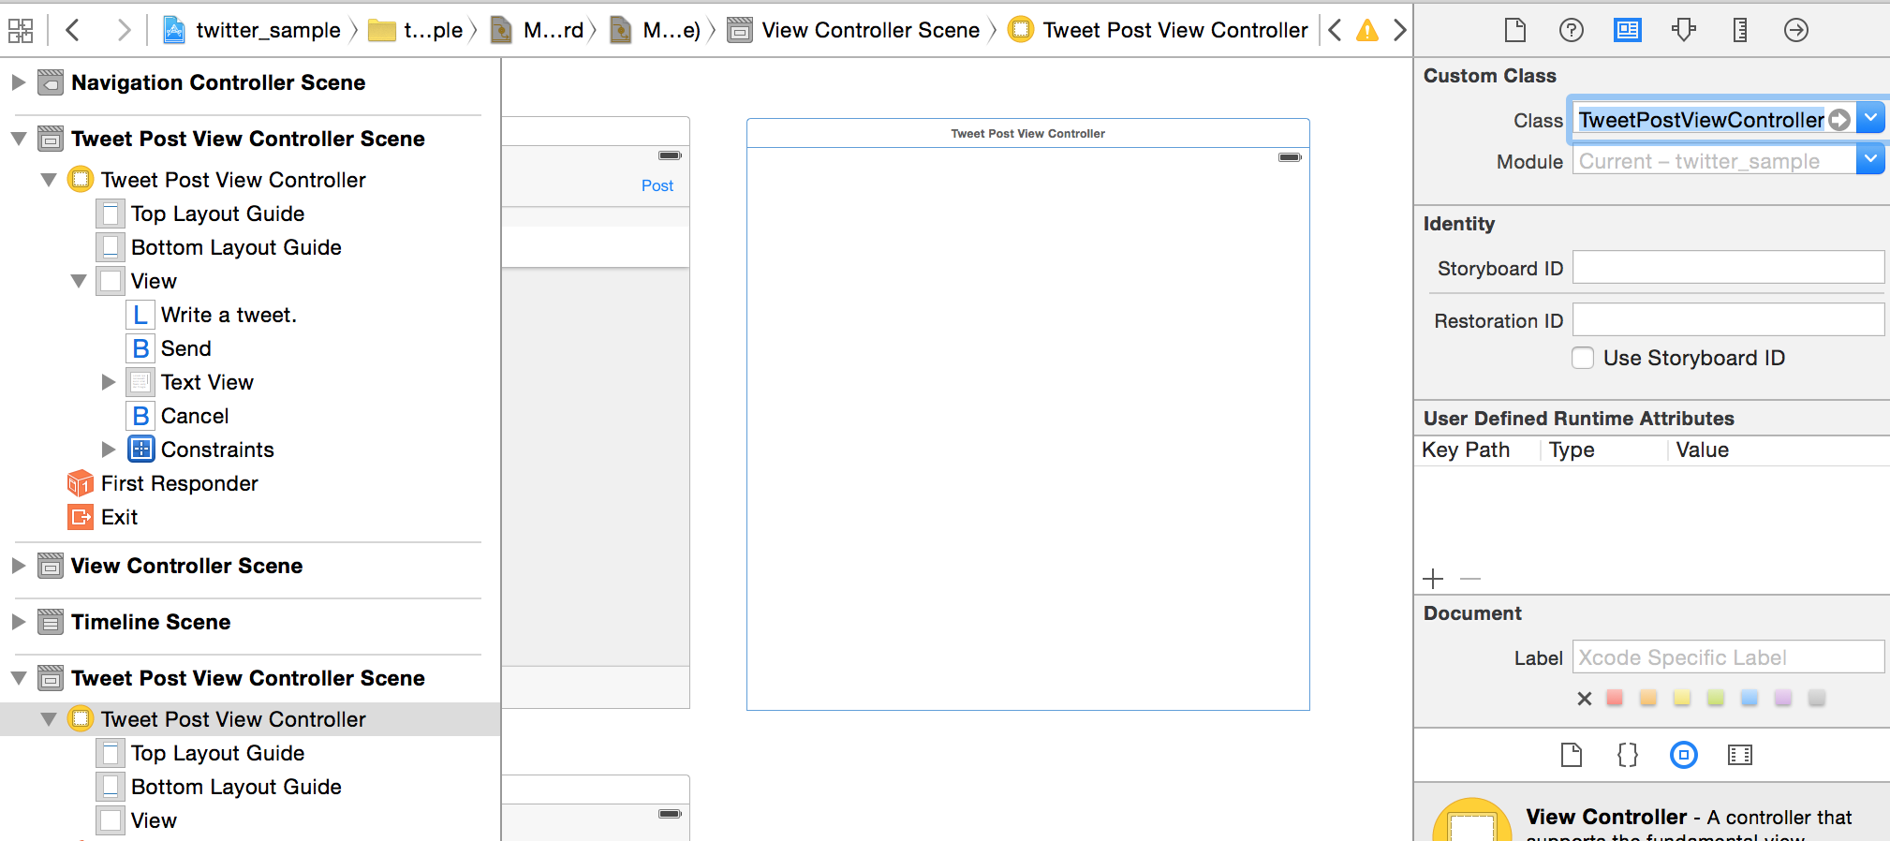Click the yellow warning issue icon
Image resolution: width=1890 pixels, height=841 pixels.
(x=1367, y=30)
